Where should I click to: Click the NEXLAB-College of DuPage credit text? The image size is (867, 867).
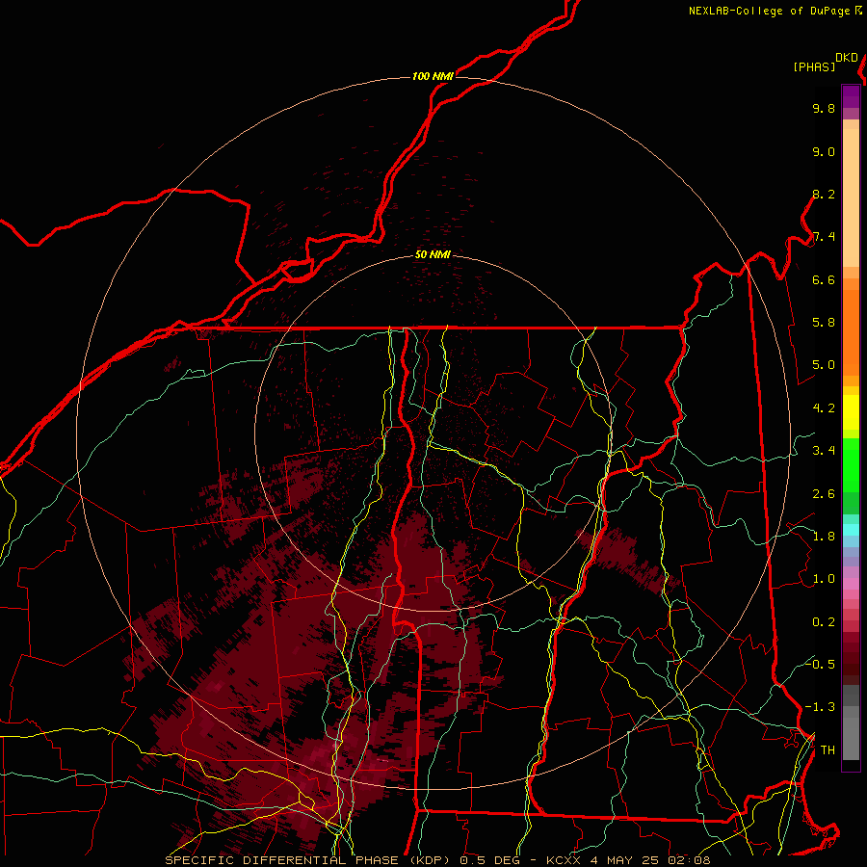pyautogui.click(x=769, y=11)
